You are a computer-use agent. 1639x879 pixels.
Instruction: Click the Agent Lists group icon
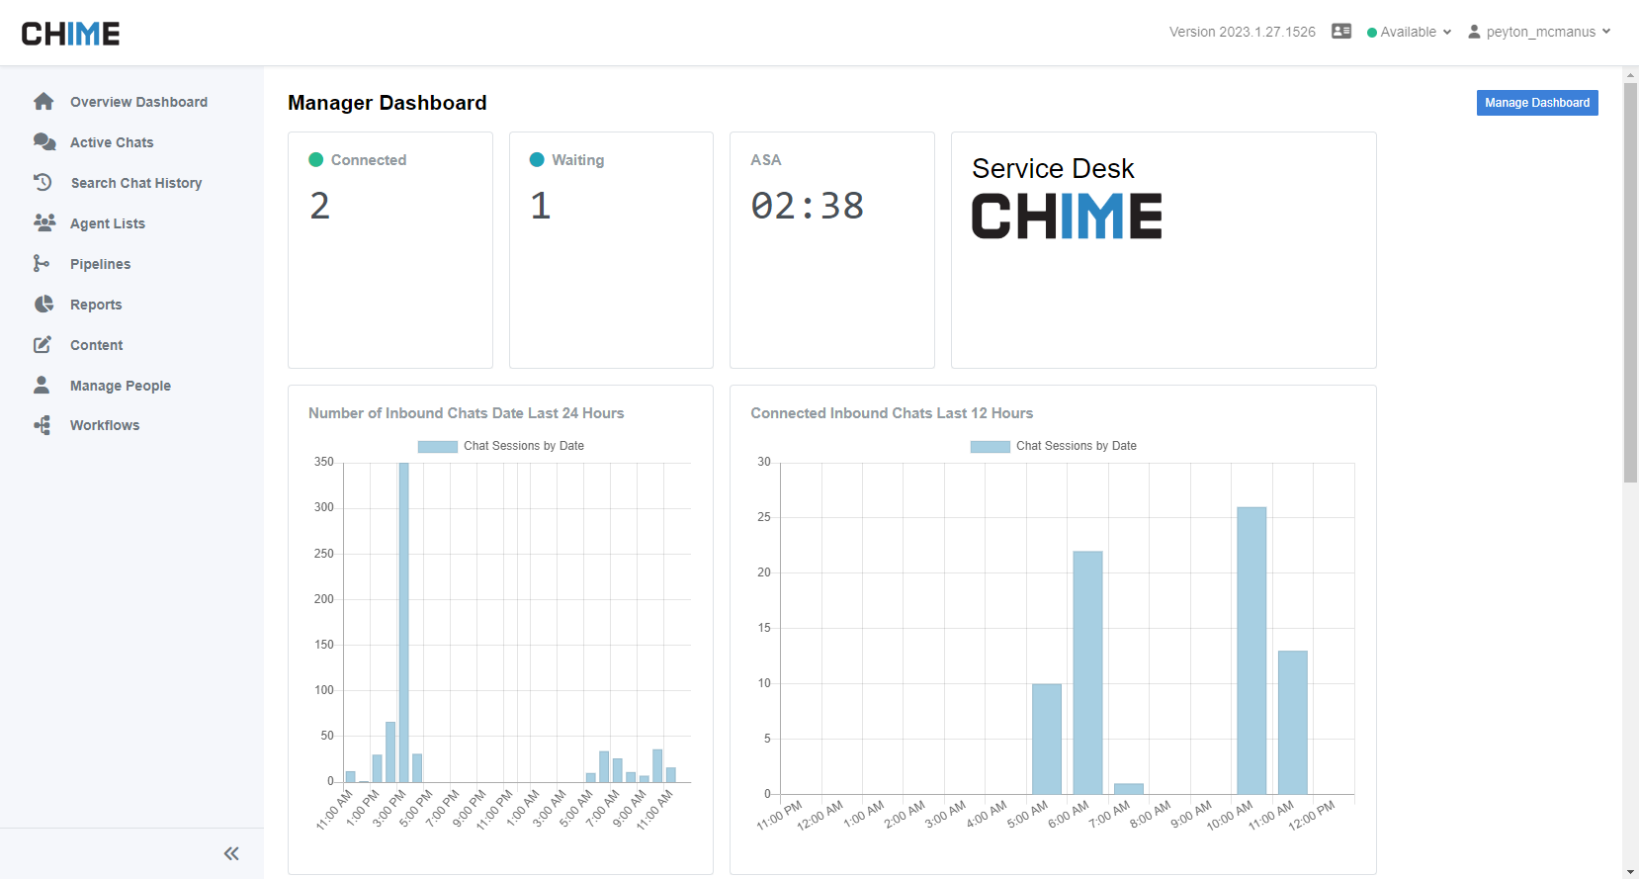click(x=44, y=222)
